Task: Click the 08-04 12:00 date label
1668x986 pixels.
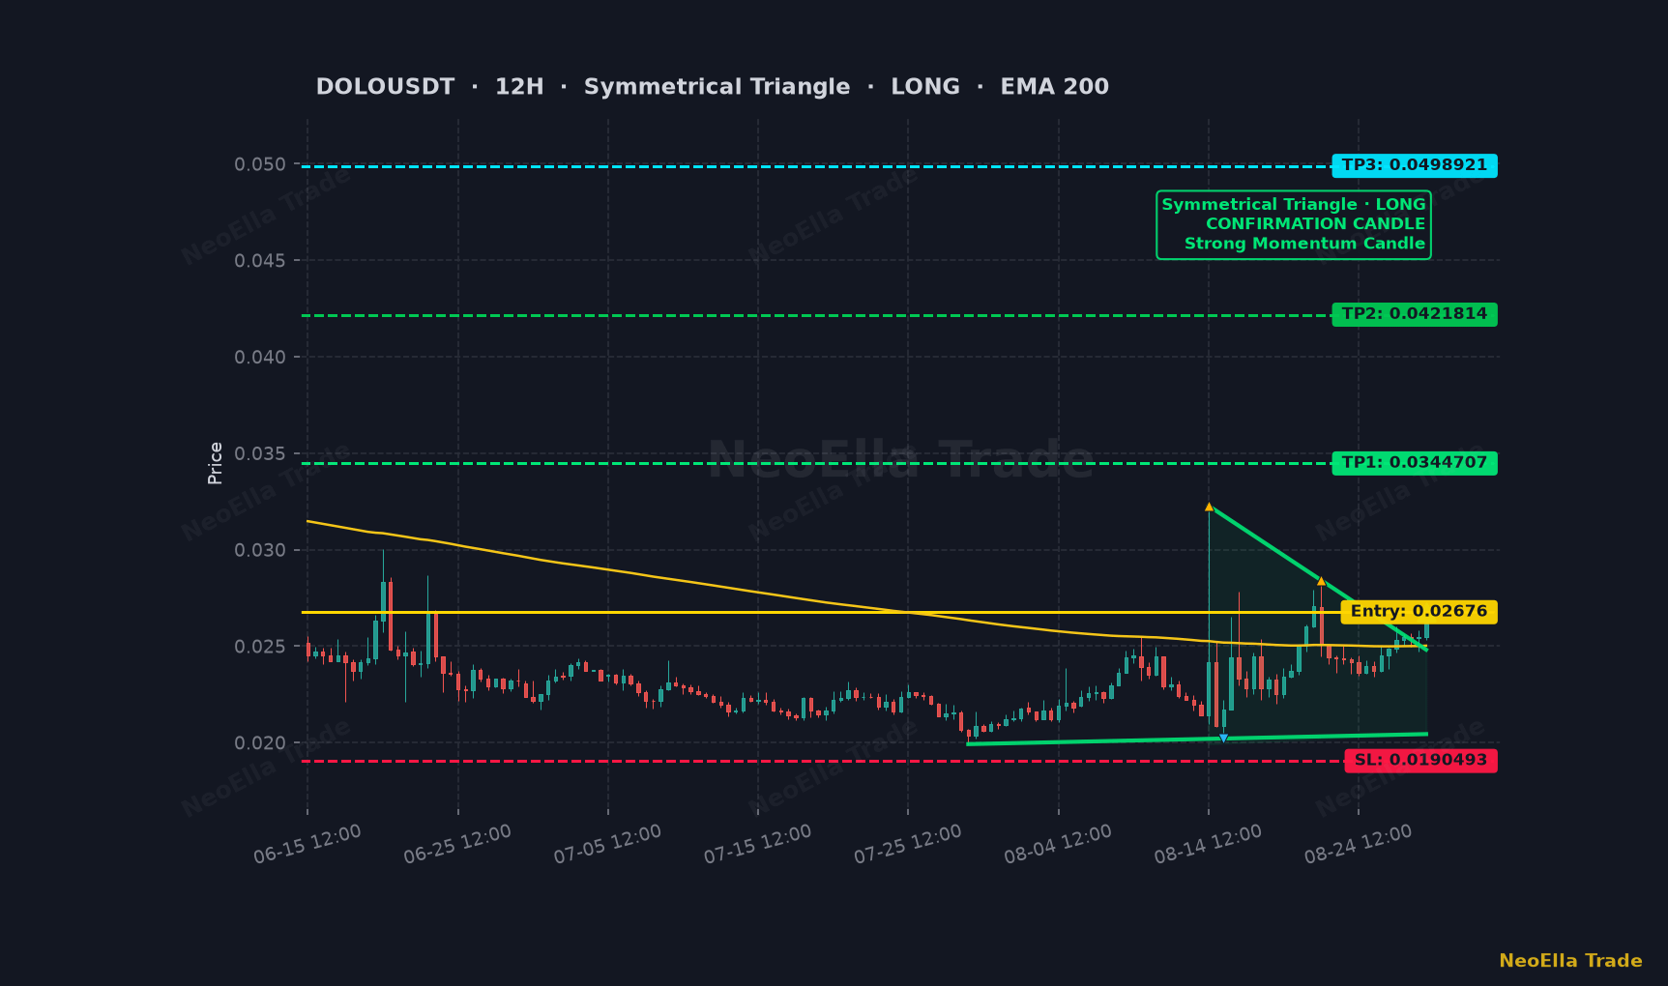Action: 1058,844
